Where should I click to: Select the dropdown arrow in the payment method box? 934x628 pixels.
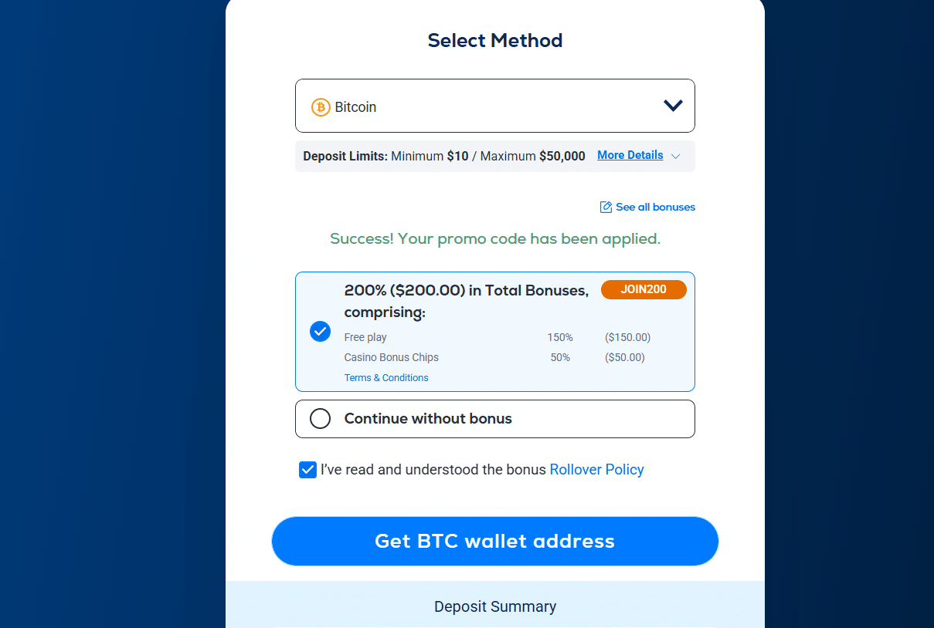pyautogui.click(x=671, y=106)
